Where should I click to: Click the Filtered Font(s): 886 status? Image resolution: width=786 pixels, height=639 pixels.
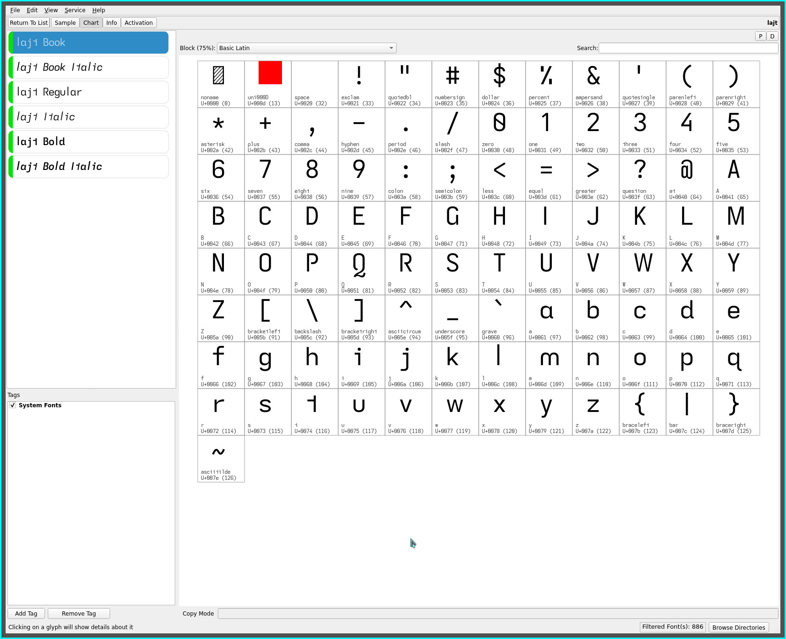click(673, 627)
